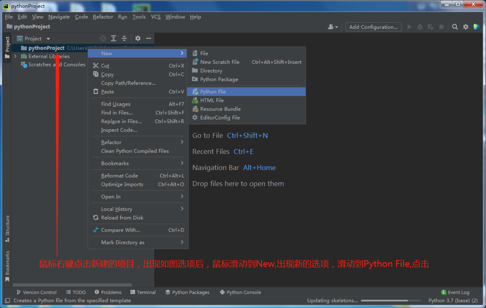This screenshot has height=308, width=486.
Task: Open the Event Log
Action: coord(455,292)
